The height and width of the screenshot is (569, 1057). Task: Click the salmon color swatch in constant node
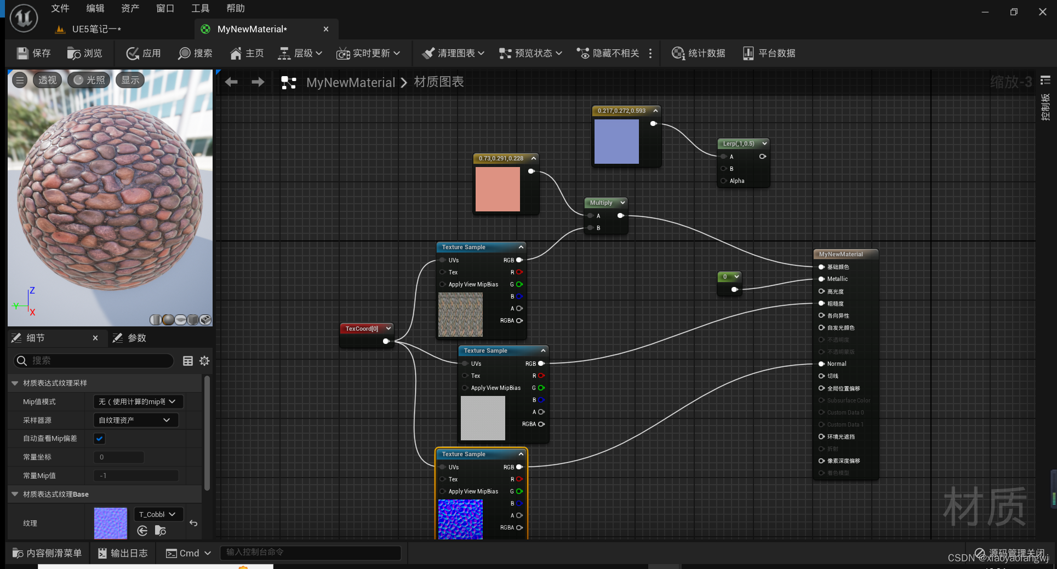(498, 189)
